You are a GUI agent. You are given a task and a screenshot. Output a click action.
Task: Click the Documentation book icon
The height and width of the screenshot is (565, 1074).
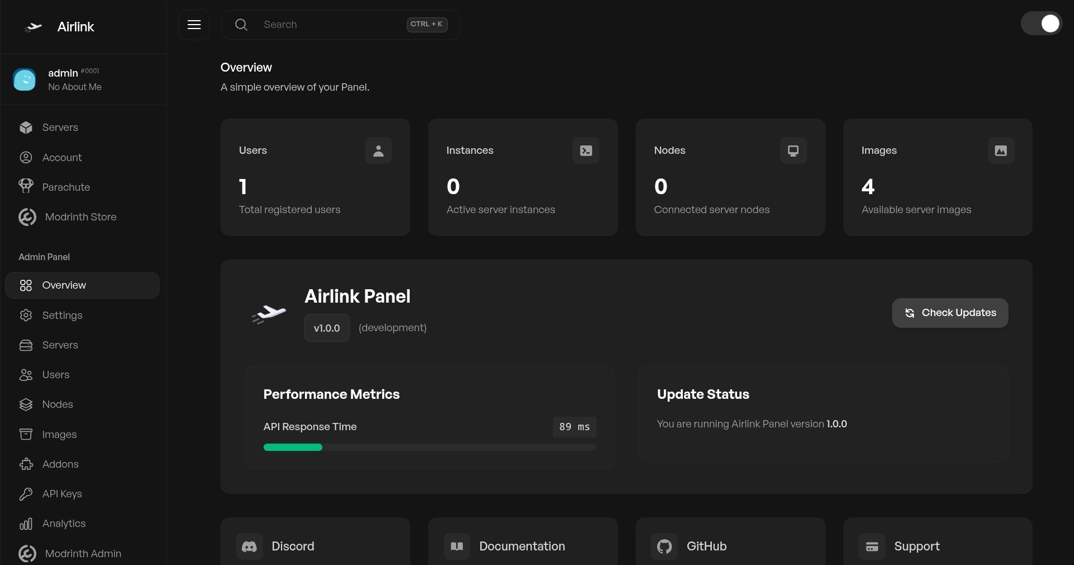pos(457,547)
